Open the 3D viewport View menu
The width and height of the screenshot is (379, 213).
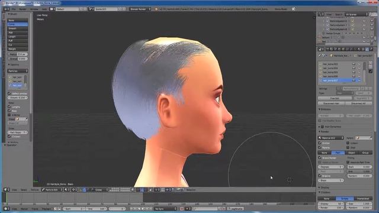[14, 190]
